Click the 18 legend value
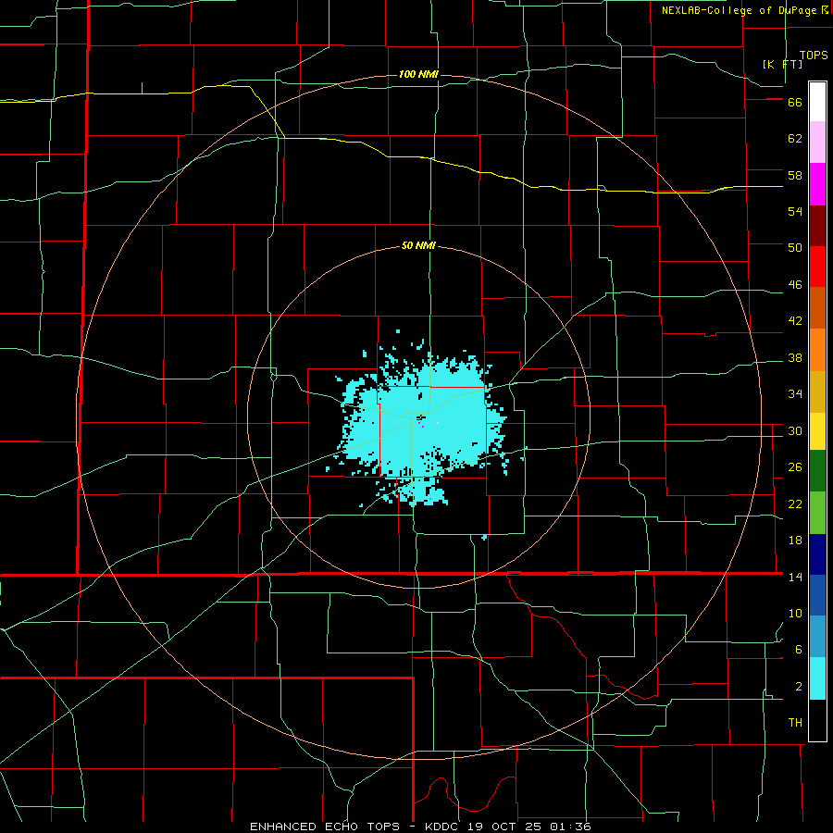833x833 pixels. click(795, 541)
